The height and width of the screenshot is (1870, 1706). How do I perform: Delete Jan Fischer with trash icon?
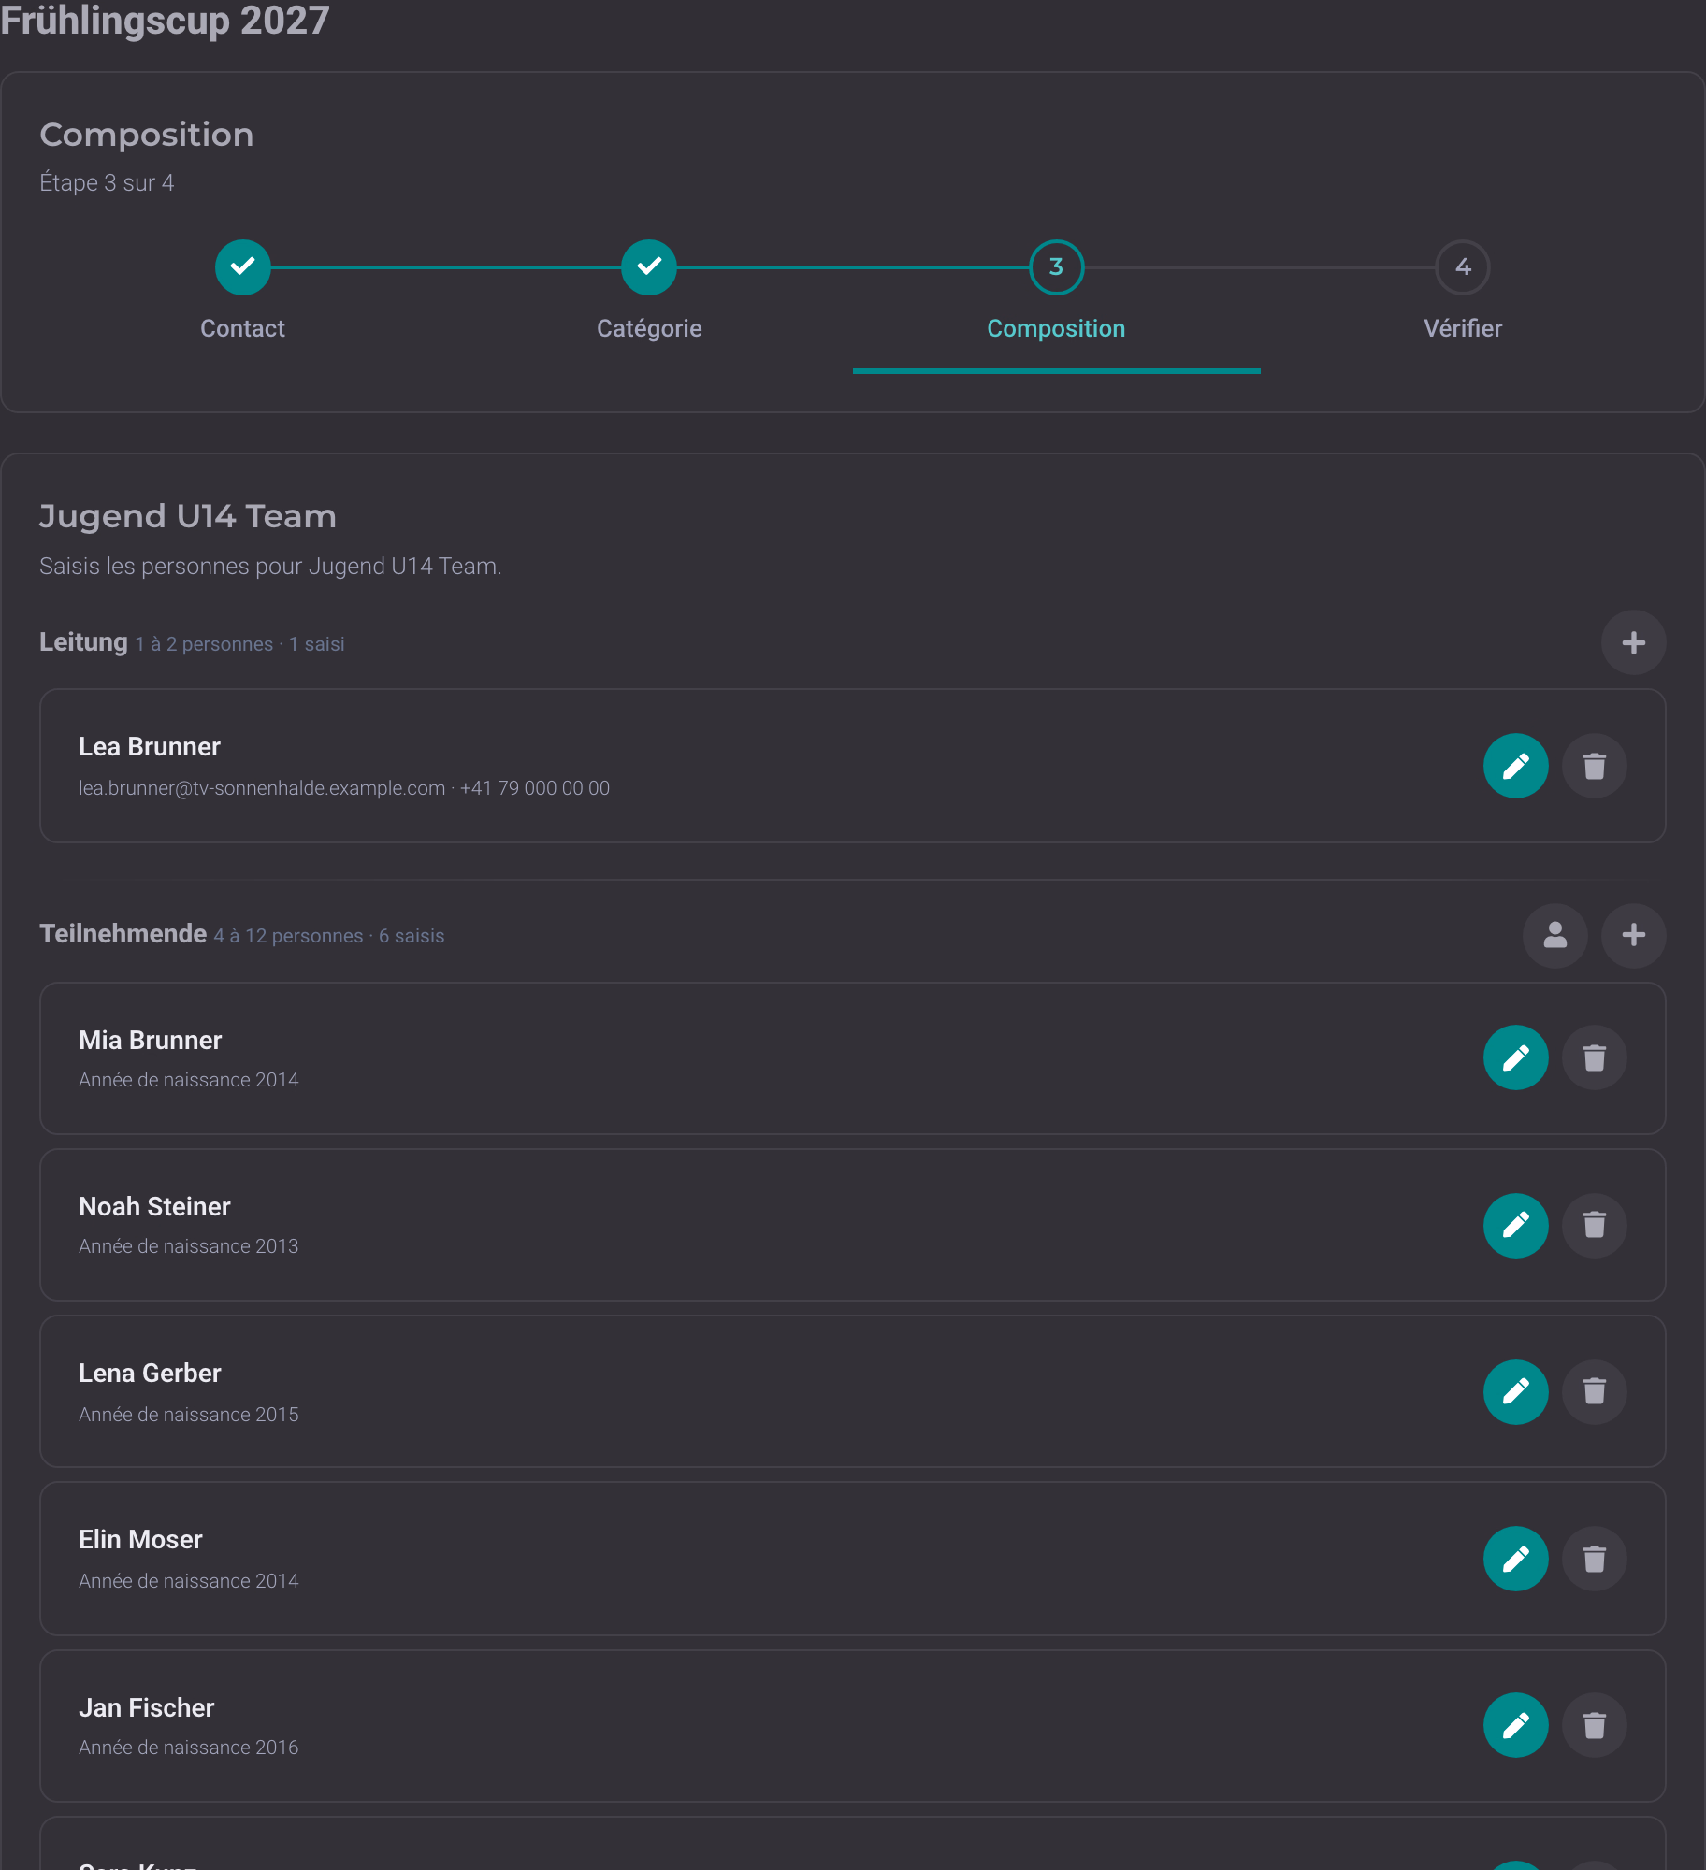[1594, 1725]
